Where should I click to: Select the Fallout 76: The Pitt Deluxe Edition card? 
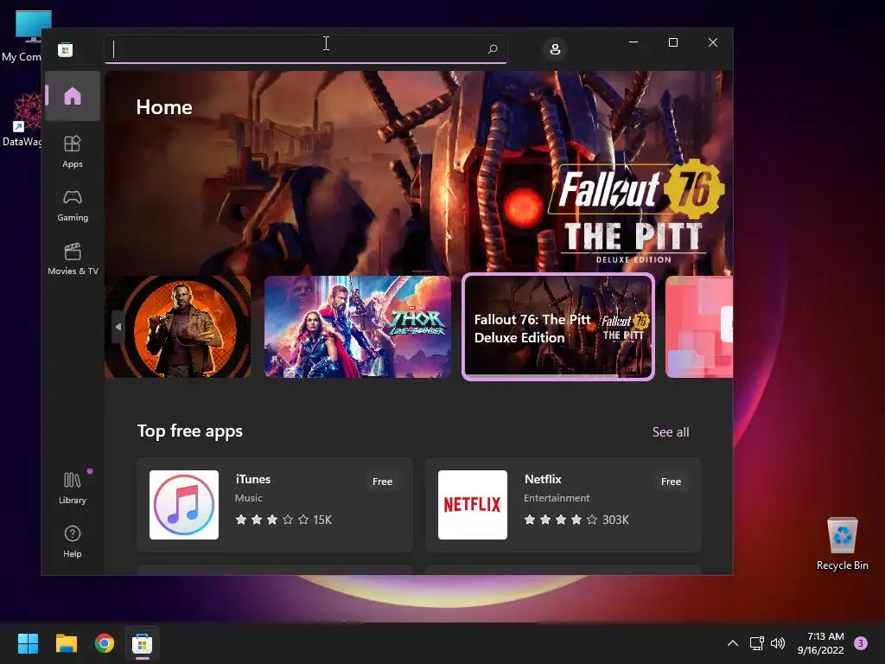tap(558, 326)
